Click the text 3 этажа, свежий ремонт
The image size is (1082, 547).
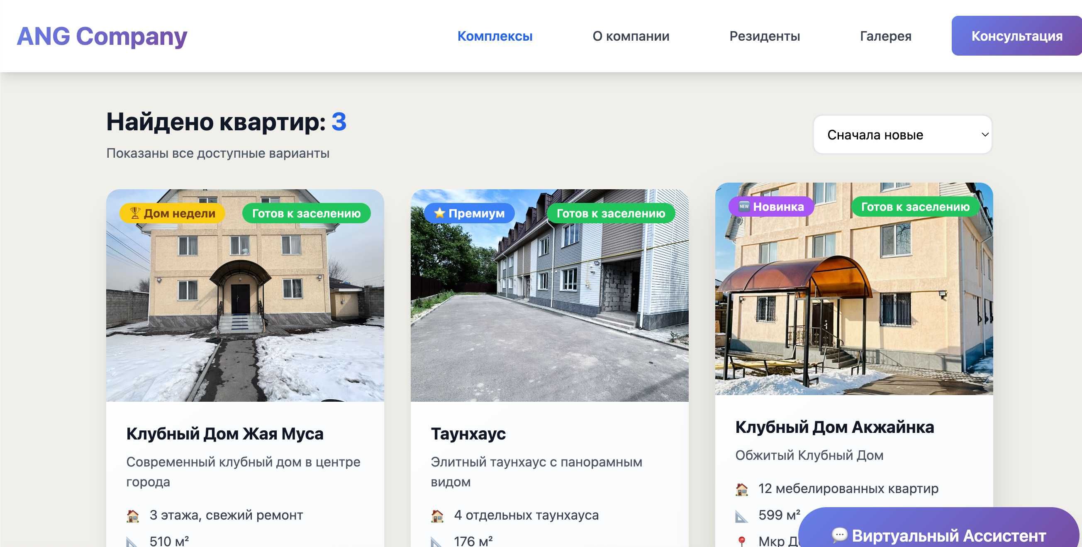(227, 515)
